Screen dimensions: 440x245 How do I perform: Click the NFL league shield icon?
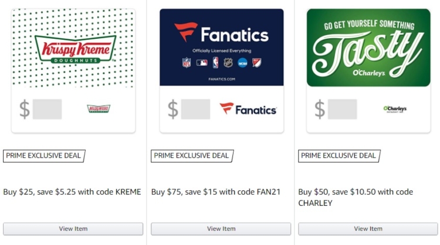pos(187,63)
